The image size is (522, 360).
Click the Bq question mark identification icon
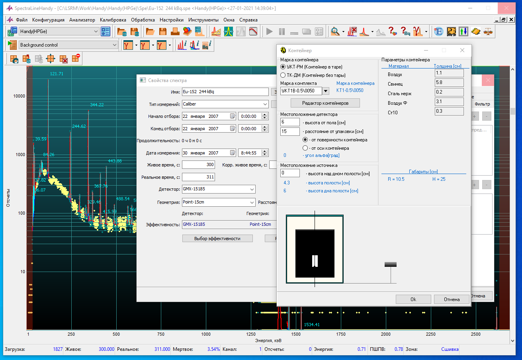(405, 31)
